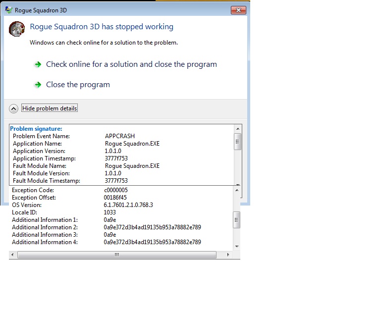Screen dimensions: 381x311
Task: Click OS Version value 6.1.7601.2.1.0.768.3
Action: tap(128, 205)
